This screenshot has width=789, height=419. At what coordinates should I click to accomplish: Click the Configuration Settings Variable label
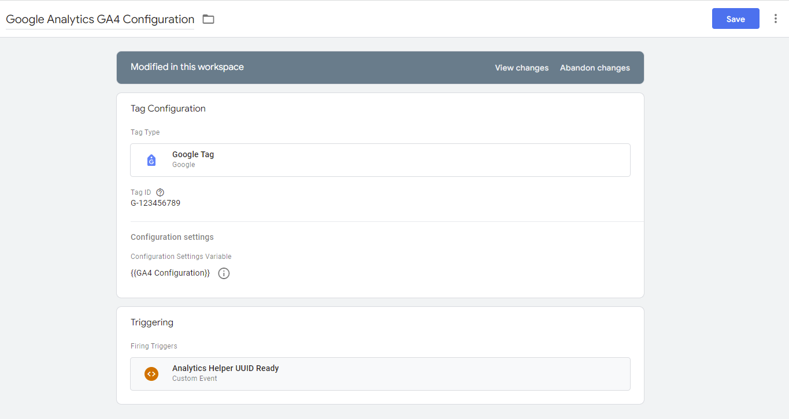(x=180, y=257)
